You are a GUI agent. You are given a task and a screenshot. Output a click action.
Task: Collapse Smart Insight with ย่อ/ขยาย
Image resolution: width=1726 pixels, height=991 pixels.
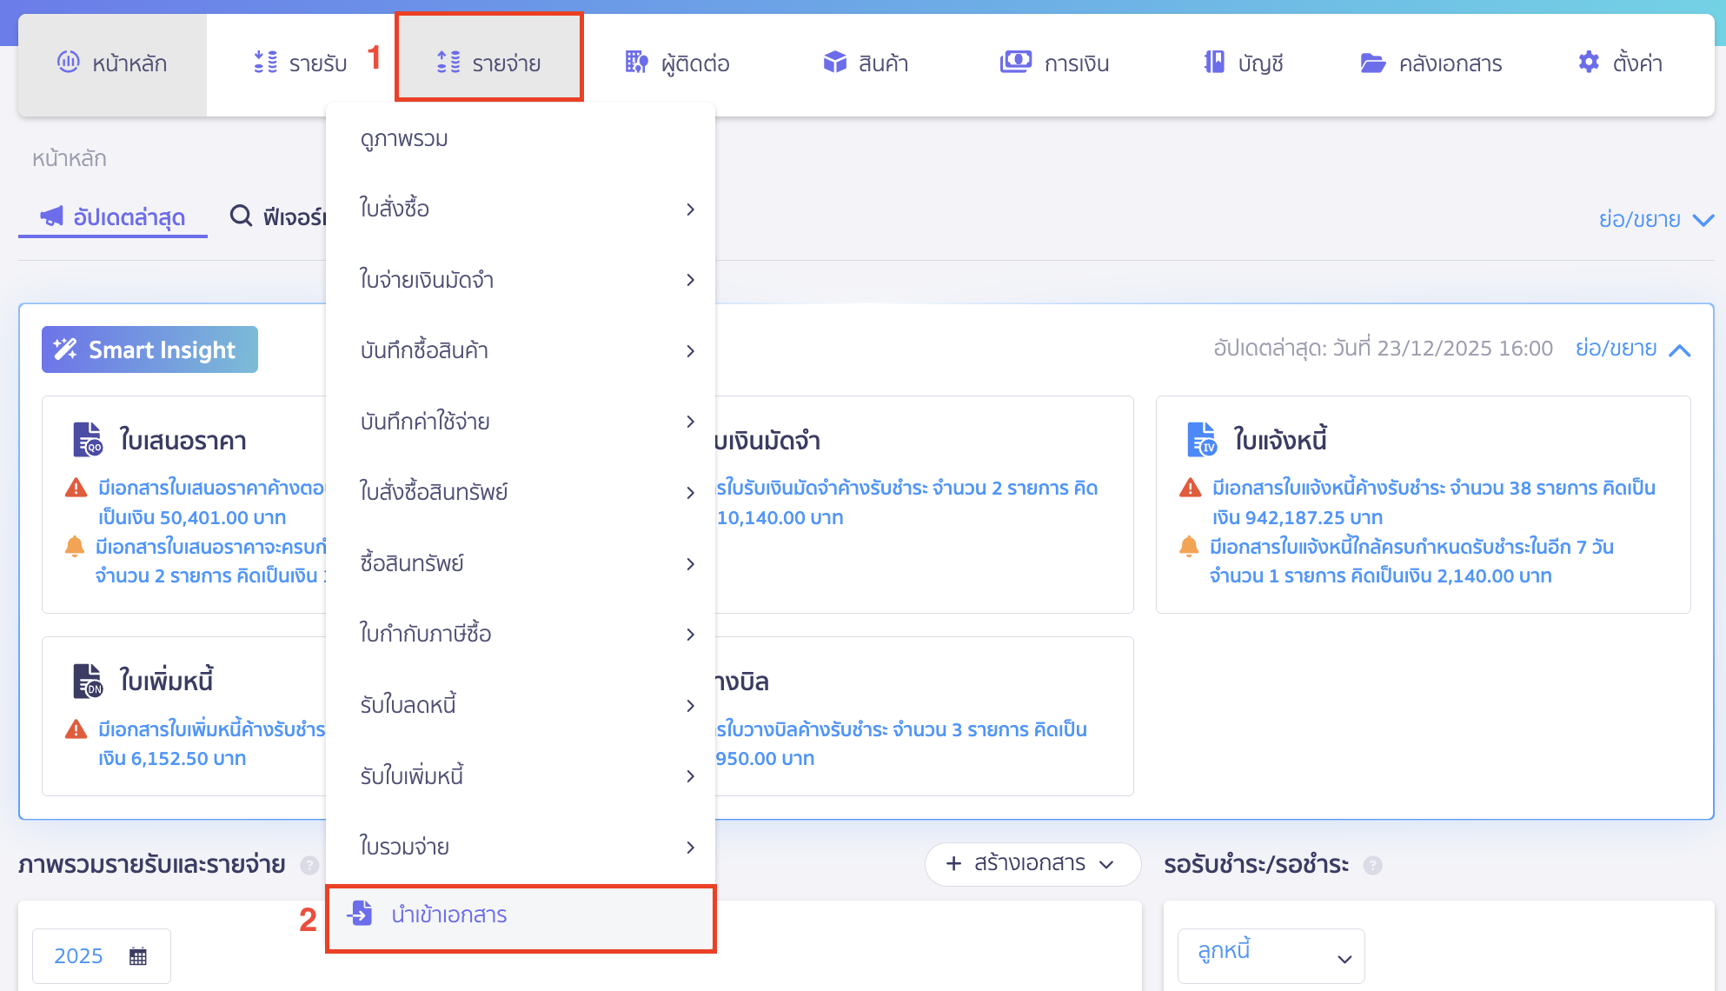click(x=1632, y=349)
